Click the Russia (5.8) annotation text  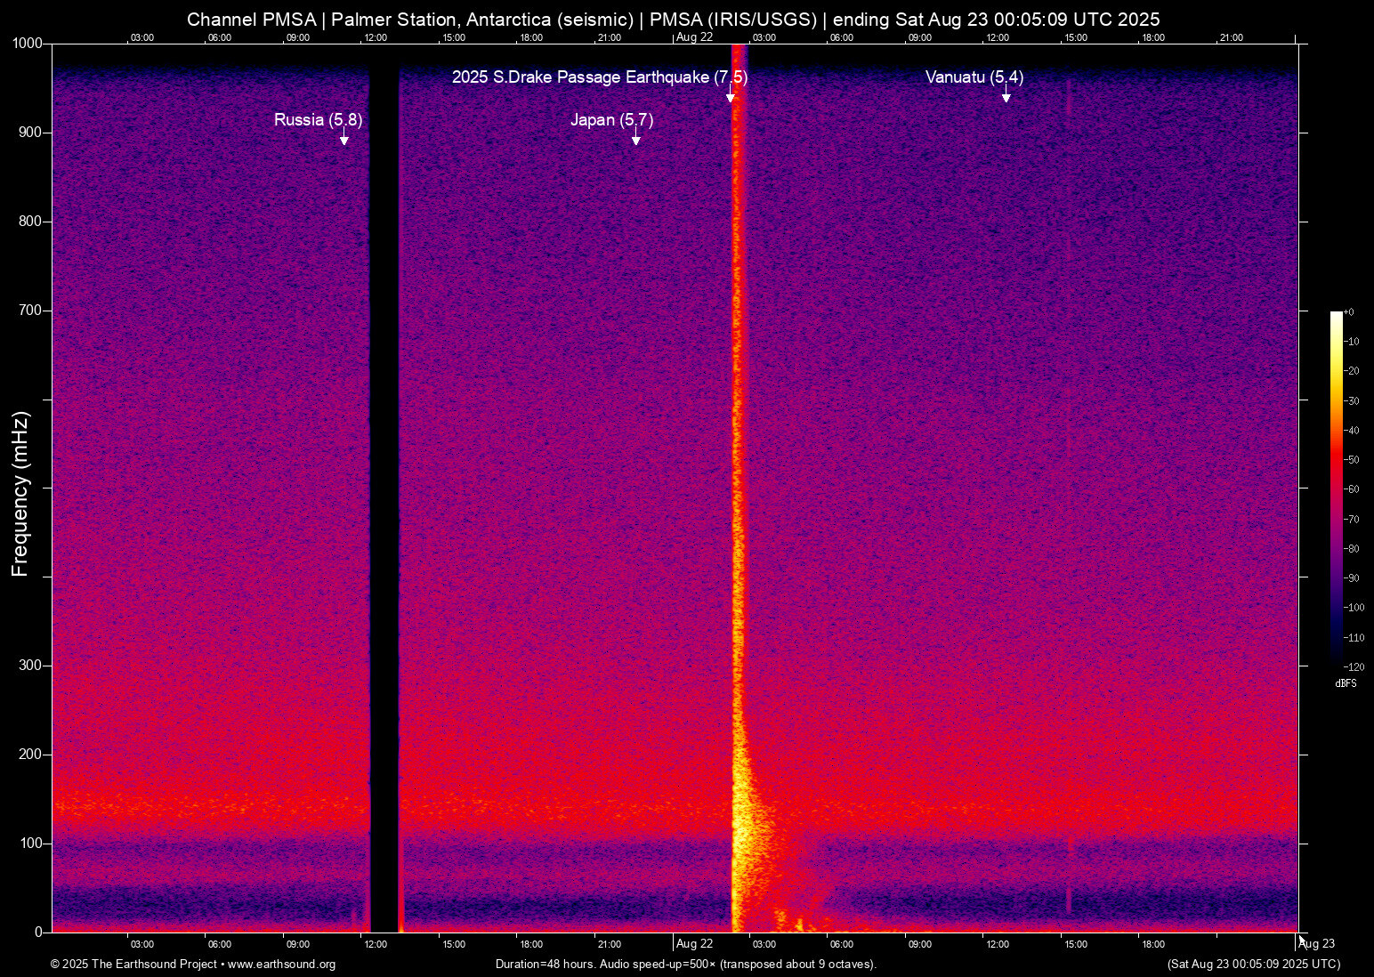[318, 119]
